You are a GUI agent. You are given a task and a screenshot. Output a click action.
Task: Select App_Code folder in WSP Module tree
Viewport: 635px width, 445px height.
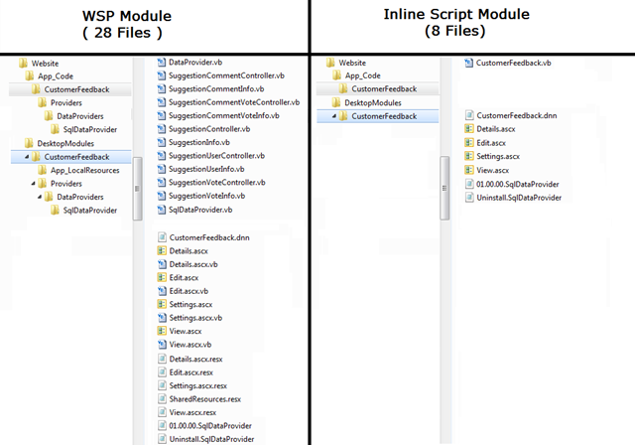pyautogui.click(x=56, y=76)
